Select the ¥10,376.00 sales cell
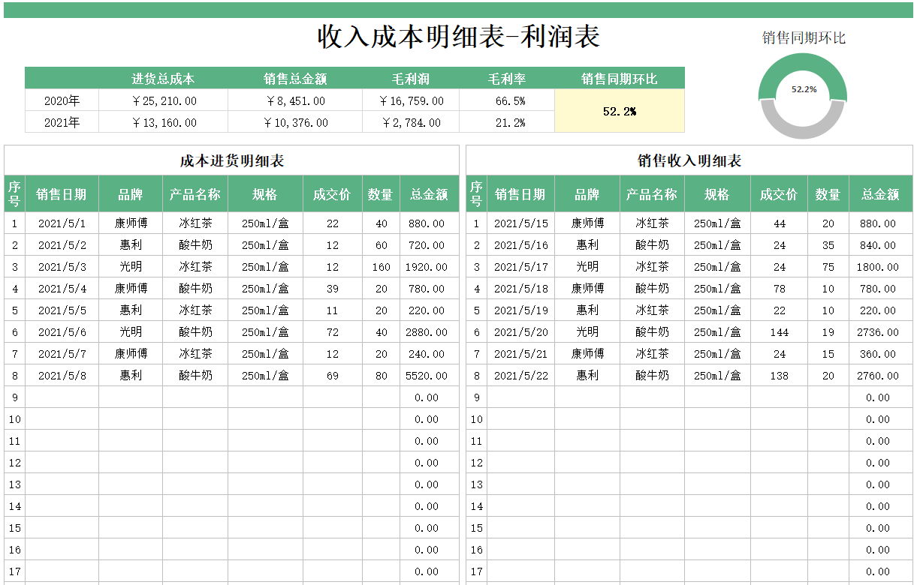The width and height of the screenshot is (917, 585). coord(295,122)
